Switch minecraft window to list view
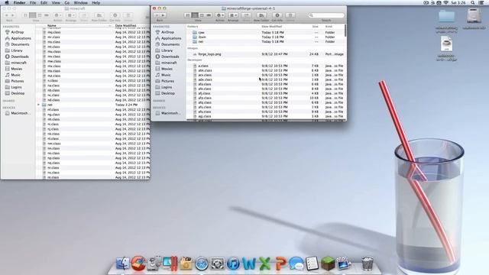 click(x=32, y=15)
